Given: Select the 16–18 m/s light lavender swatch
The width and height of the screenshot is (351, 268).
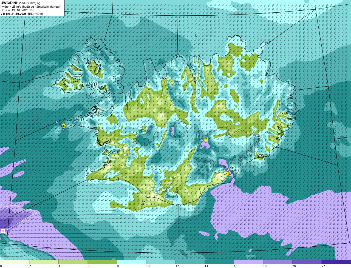Looking at the screenshot, I should (248, 262).
